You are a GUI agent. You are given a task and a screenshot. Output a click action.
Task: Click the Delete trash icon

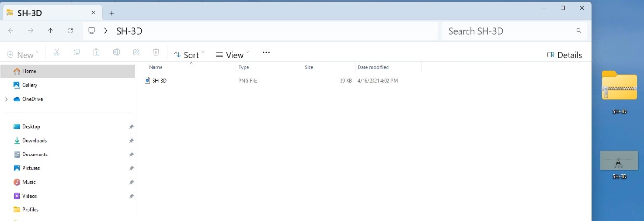(156, 52)
